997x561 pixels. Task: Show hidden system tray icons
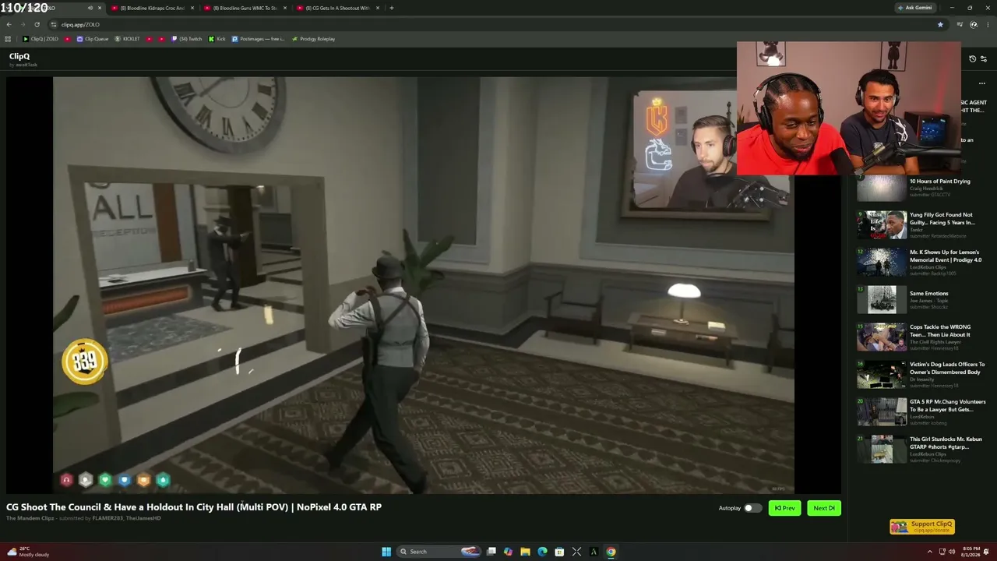point(929,552)
